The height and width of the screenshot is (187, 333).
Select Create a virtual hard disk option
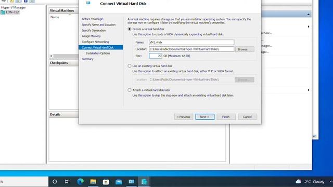pos(130,29)
